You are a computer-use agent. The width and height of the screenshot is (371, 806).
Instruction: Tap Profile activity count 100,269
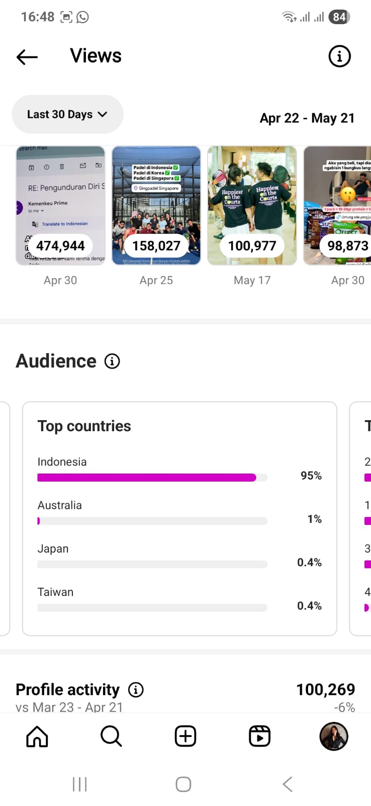tap(325, 690)
